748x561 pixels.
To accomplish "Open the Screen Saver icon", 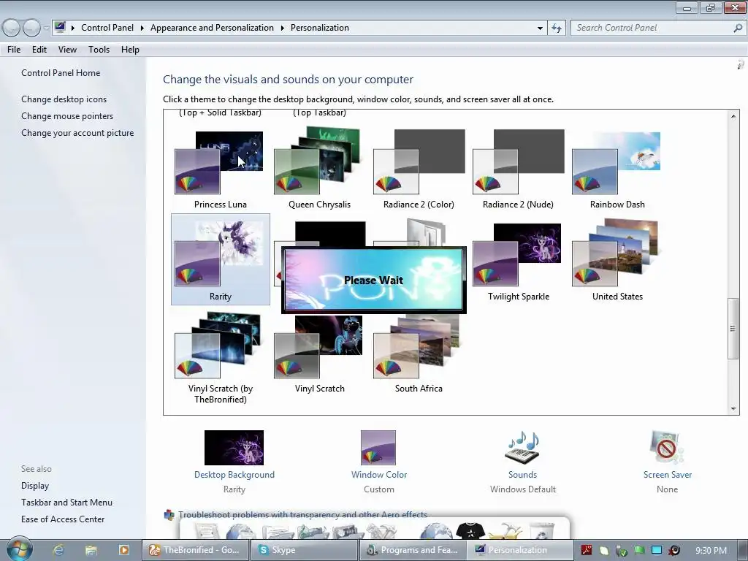I will [666, 448].
